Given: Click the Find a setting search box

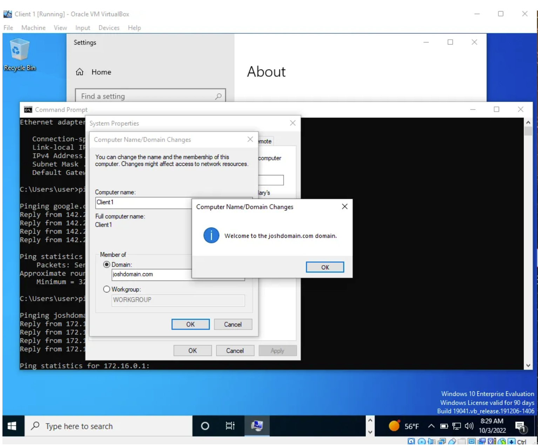Looking at the screenshot, I should coord(150,96).
